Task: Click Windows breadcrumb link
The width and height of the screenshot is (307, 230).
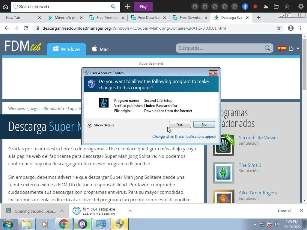Action: [17, 108]
